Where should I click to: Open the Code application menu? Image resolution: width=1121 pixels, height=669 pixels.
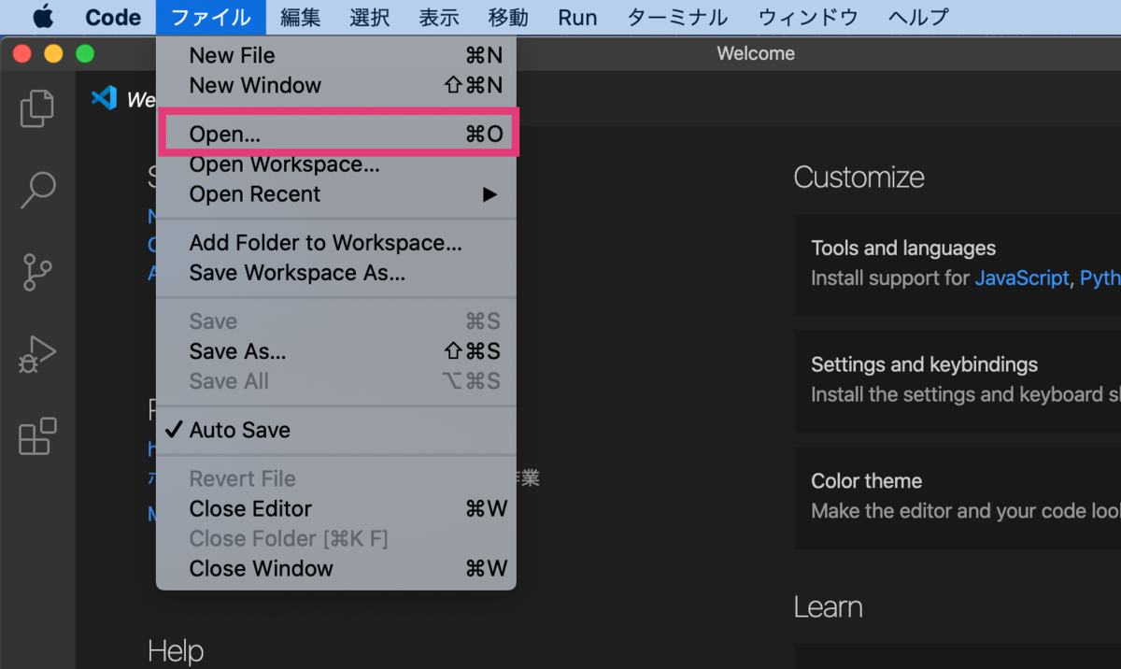tap(113, 17)
